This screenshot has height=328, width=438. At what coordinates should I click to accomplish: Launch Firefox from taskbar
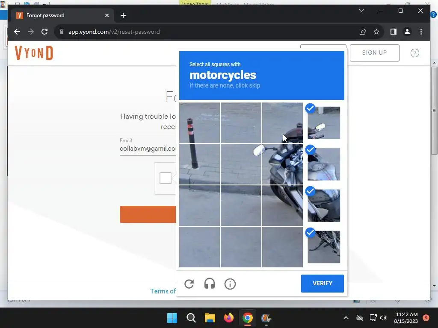229,318
